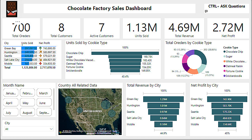252x140 pixels.
Task: Click Mobile revenue bar 0.58M
Action: pos(163,124)
